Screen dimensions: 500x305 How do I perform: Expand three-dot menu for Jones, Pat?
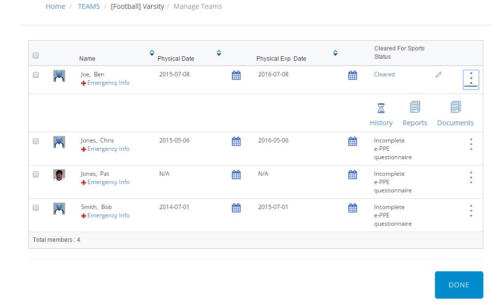pyautogui.click(x=471, y=177)
